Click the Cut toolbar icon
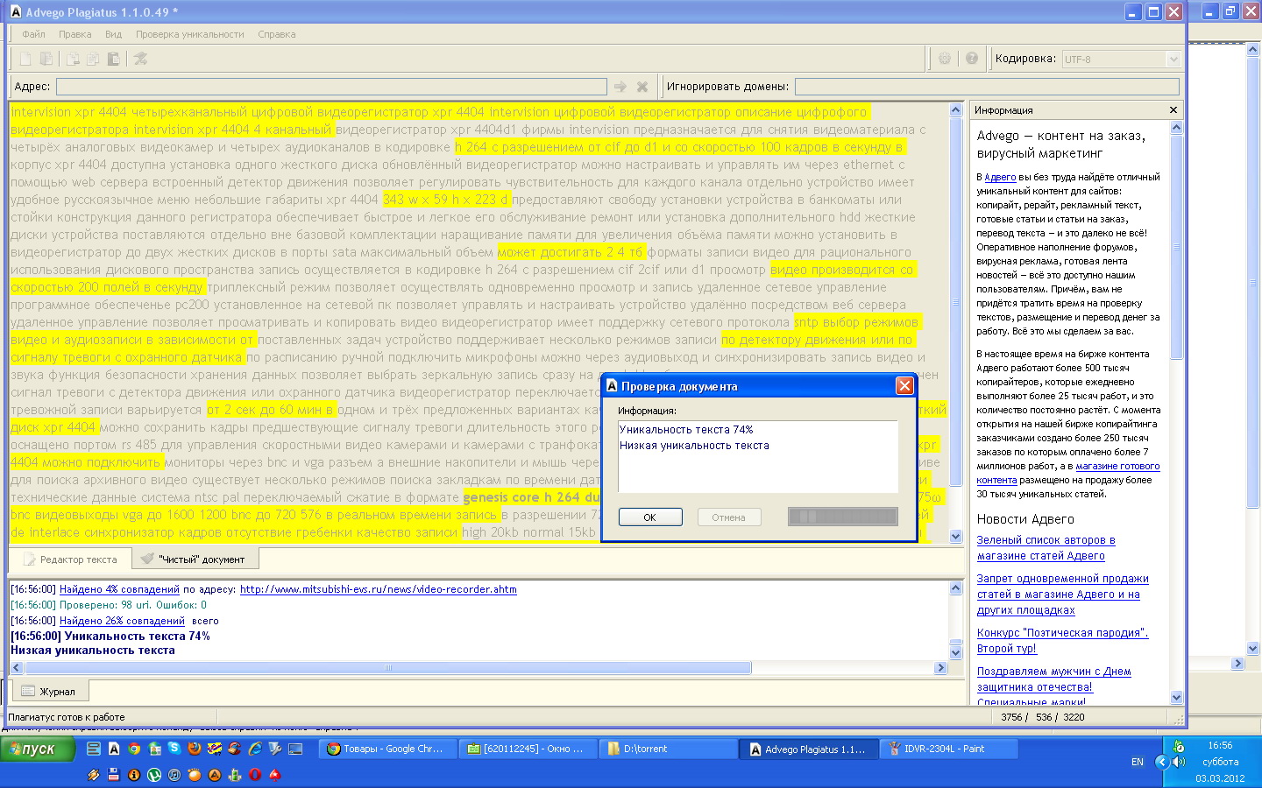The height and width of the screenshot is (788, 1262). (73, 59)
